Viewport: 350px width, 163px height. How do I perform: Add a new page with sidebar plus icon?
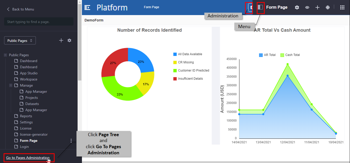[x=61, y=40]
